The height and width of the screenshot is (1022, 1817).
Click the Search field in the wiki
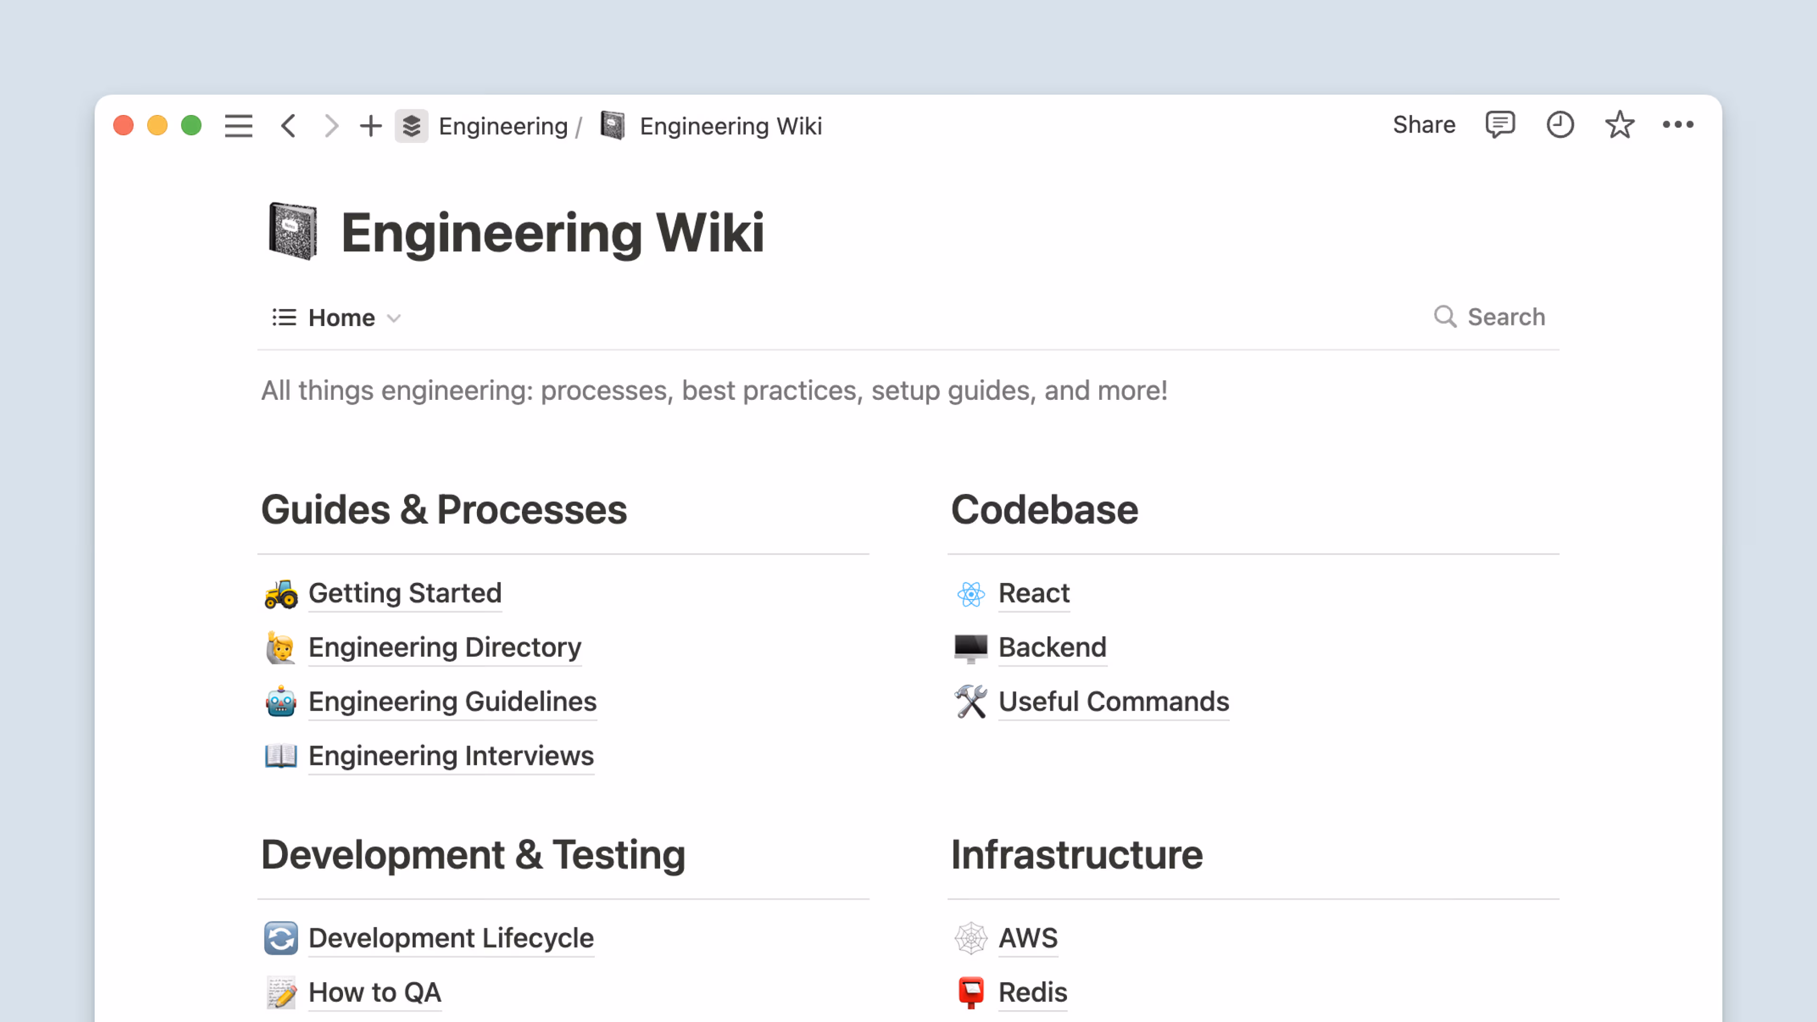tap(1491, 317)
